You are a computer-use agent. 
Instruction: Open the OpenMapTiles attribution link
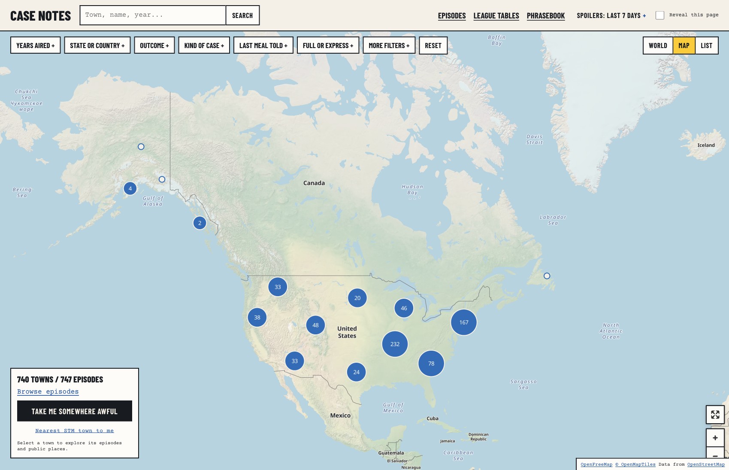pos(635,464)
